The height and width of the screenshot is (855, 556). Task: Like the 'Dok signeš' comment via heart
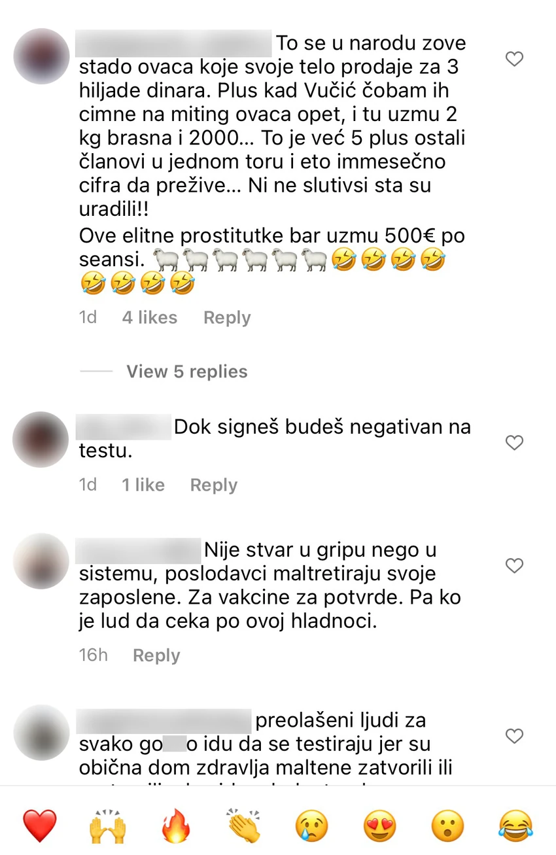515,443
